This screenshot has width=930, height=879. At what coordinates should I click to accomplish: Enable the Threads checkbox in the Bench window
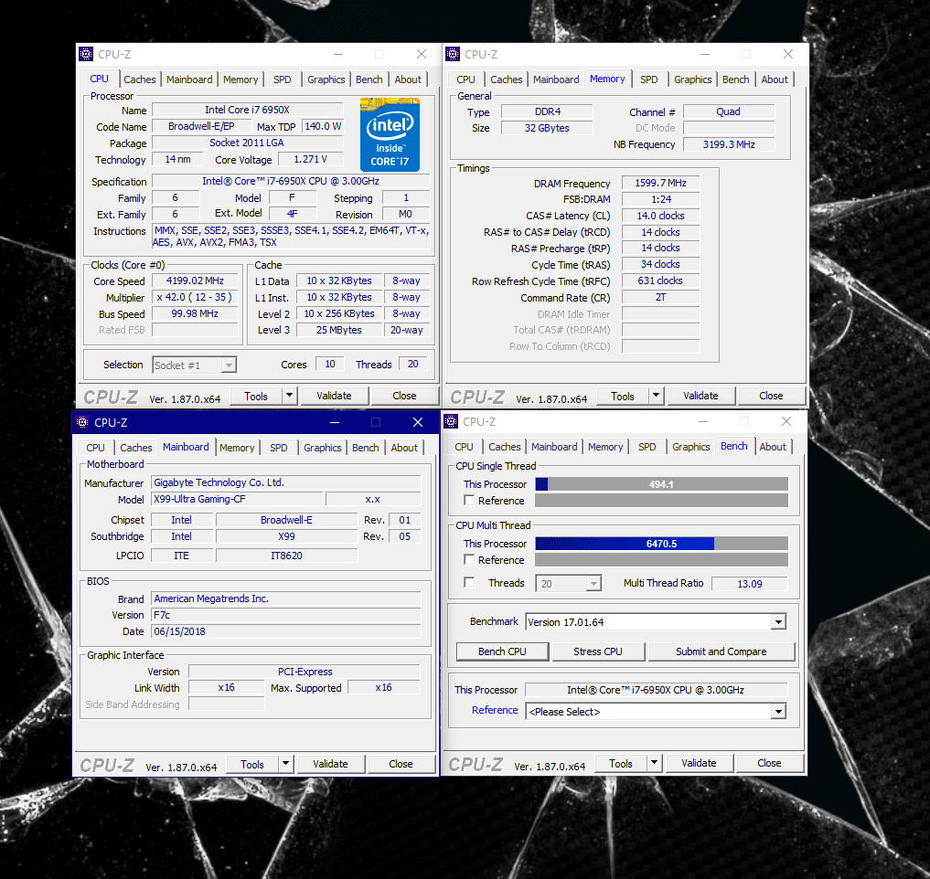469,583
